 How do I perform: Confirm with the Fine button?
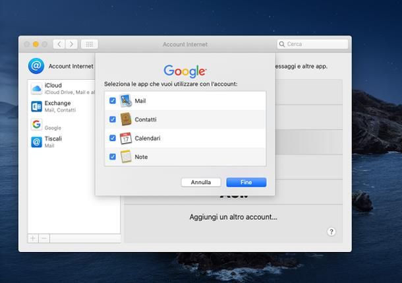[246, 182]
